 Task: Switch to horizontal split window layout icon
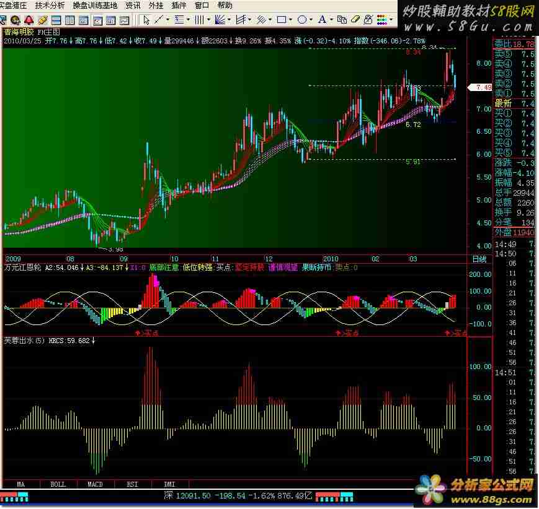56,20
